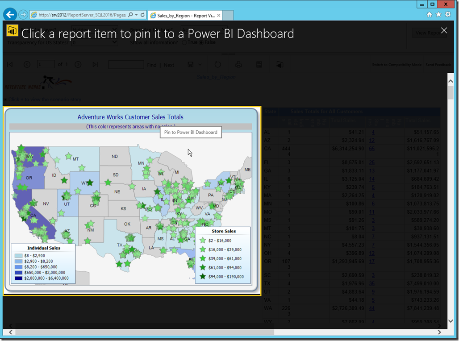Click the Export save disk icon

coord(191,64)
